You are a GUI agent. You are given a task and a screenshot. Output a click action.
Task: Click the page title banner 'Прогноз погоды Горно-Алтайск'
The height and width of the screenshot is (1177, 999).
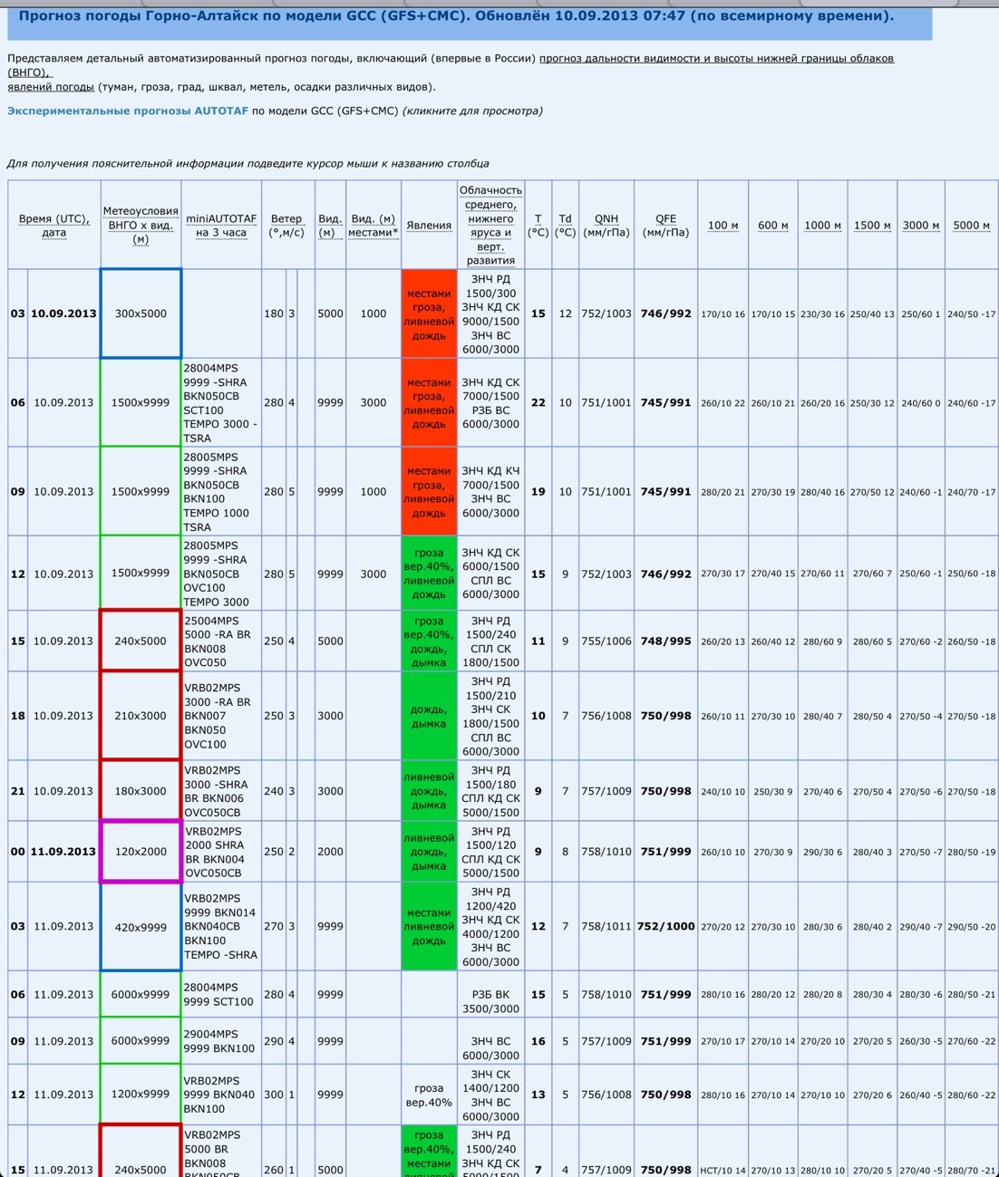[x=456, y=16]
